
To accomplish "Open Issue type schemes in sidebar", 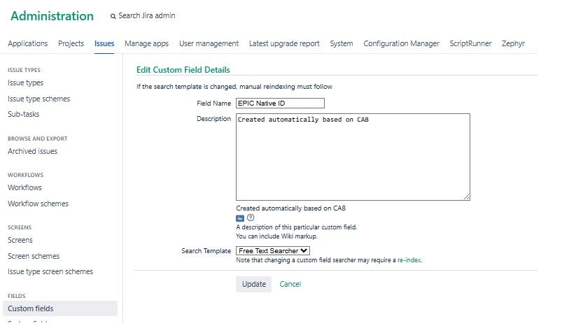I will [38, 99].
